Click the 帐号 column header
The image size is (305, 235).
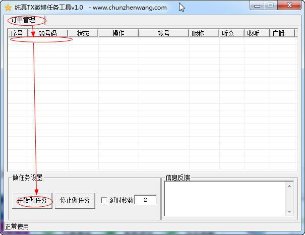(163, 33)
